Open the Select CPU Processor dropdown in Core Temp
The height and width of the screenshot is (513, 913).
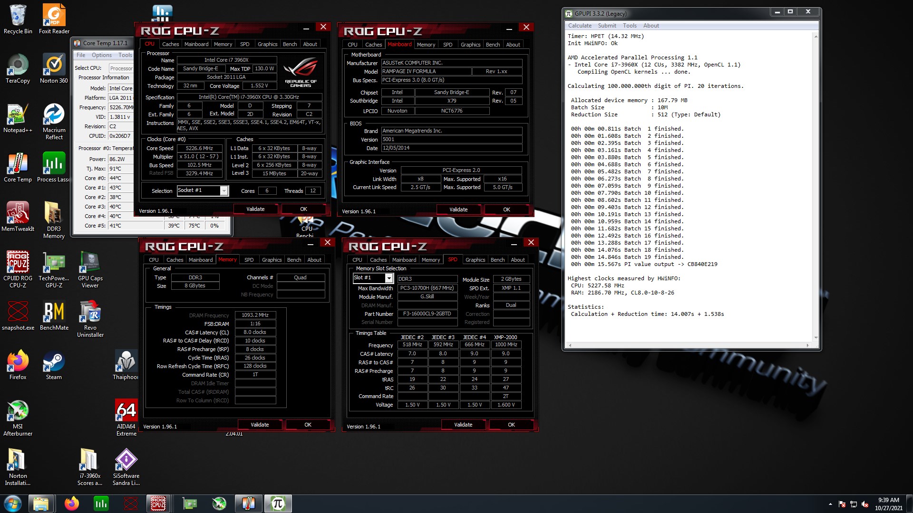[121, 68]
